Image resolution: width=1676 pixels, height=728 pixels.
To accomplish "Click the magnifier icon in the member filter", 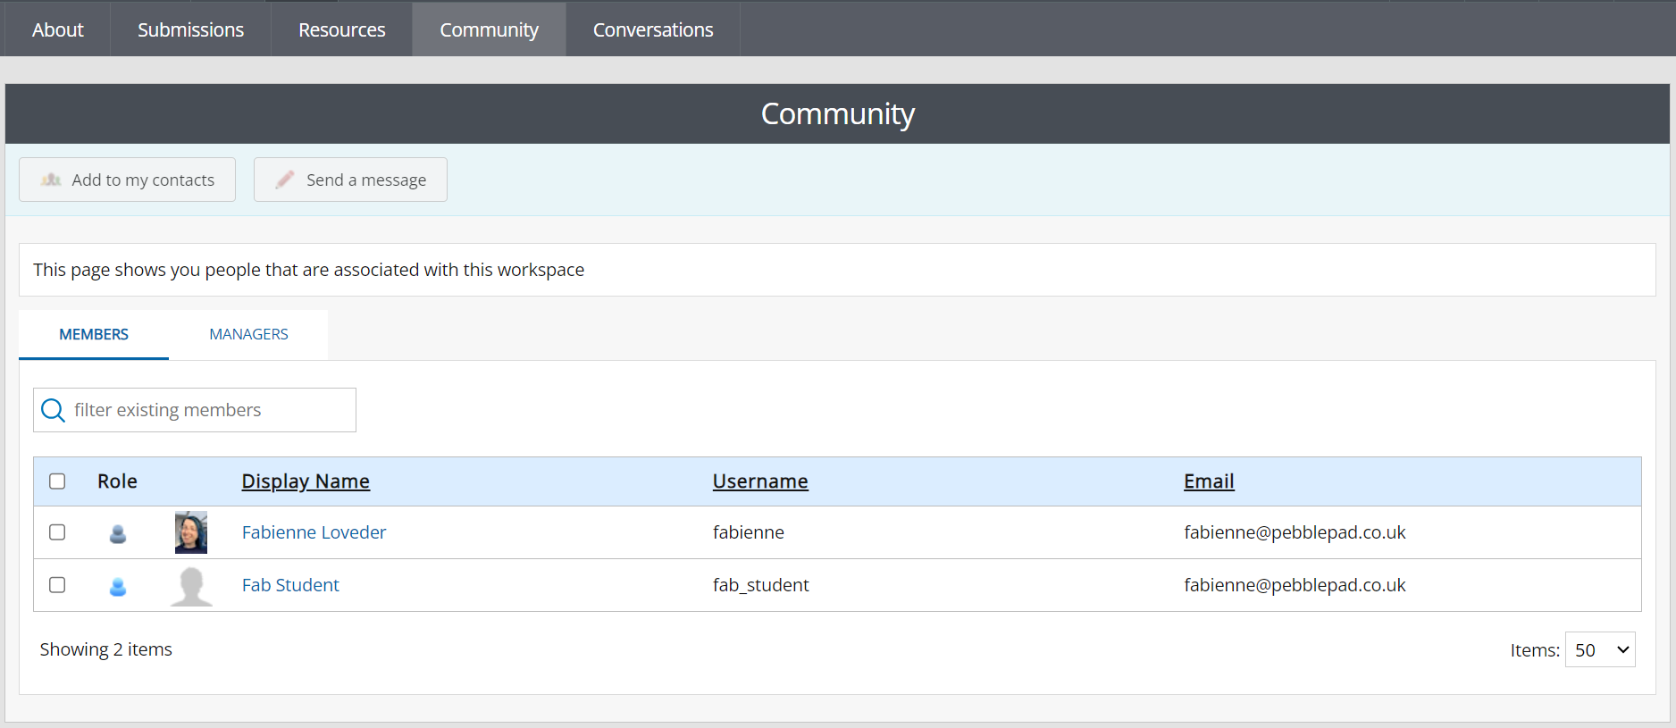I will [54, 410].
